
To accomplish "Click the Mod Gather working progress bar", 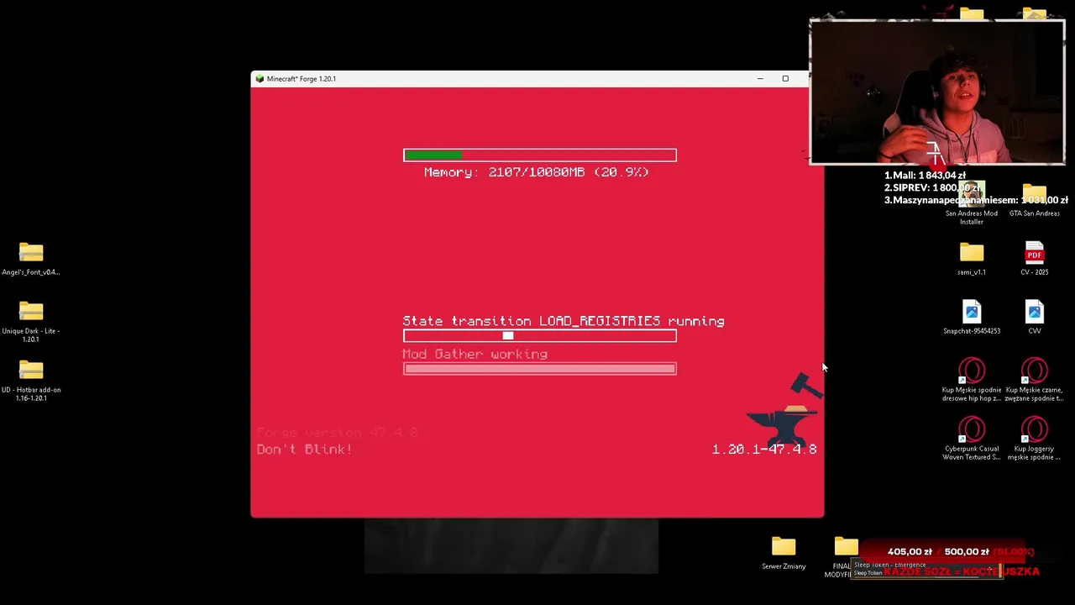I will 540,369.
